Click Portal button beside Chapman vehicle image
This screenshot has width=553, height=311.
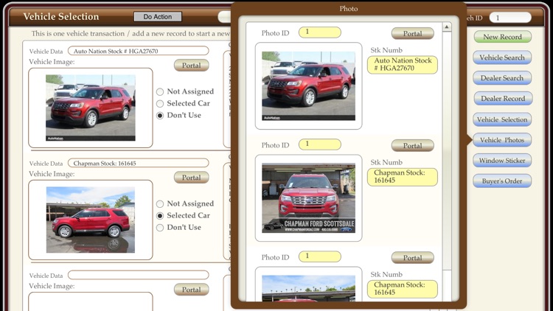coord(191,178)
